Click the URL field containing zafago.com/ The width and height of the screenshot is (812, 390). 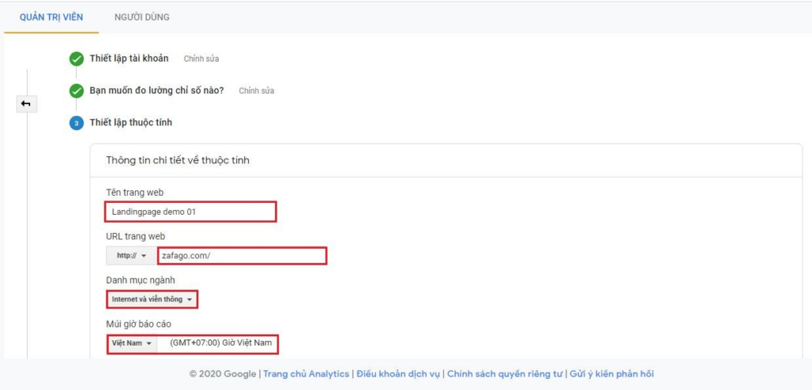pyautogui.click(x=242, y=256)
